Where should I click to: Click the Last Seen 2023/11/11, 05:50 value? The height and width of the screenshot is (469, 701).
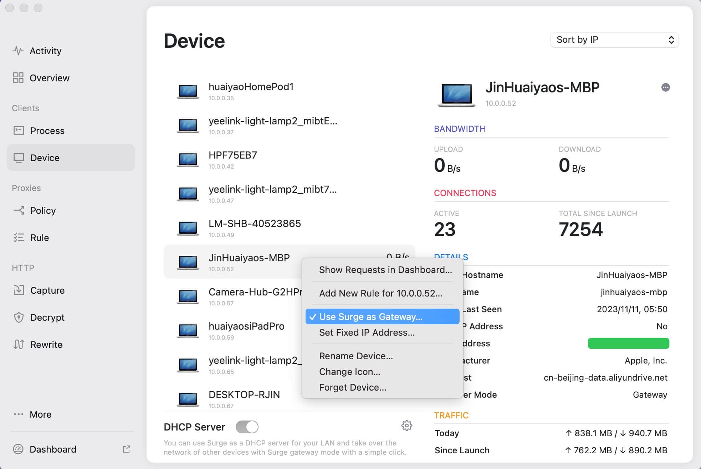click(x=632, y=309)
